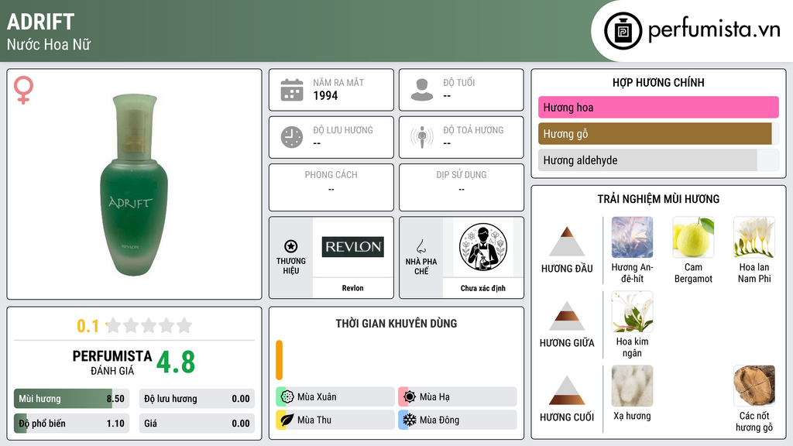Click the brown Hương gỗ accord bar
This screenshot has width=793, height=446.
[658, 133]
